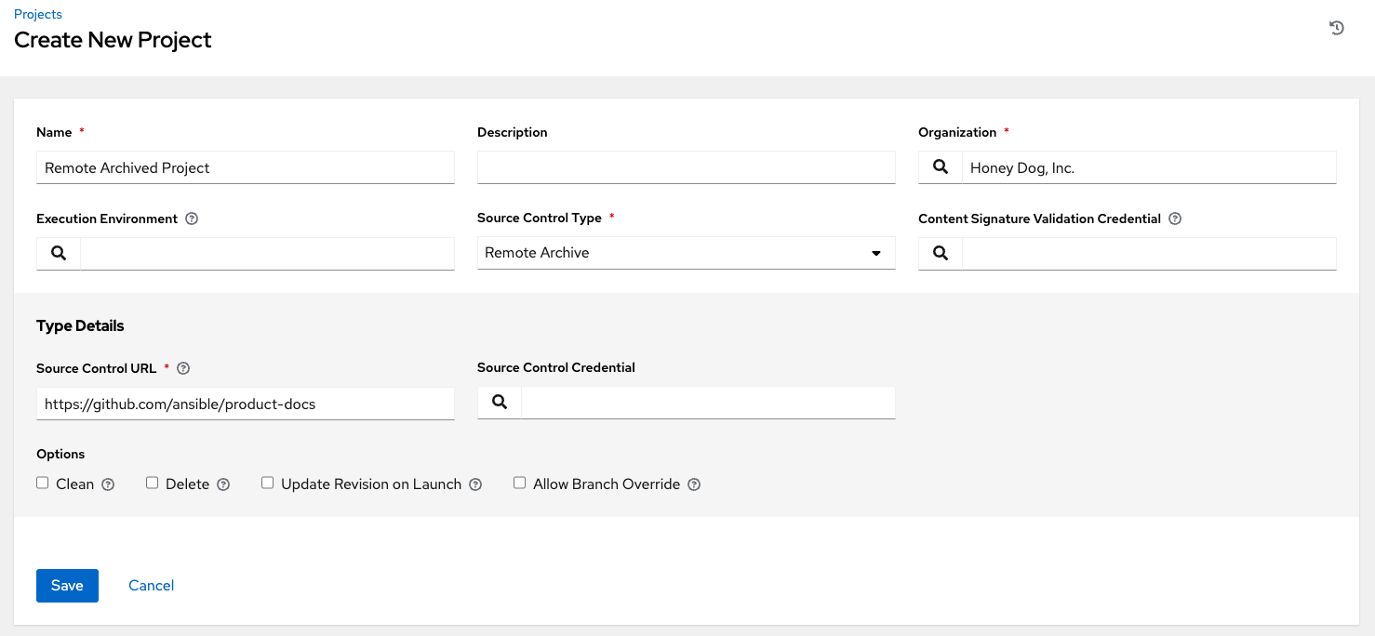Check the Delete checkbox
The height and width of the screenshot is (636, 1375).
click(x=152, y=482)
